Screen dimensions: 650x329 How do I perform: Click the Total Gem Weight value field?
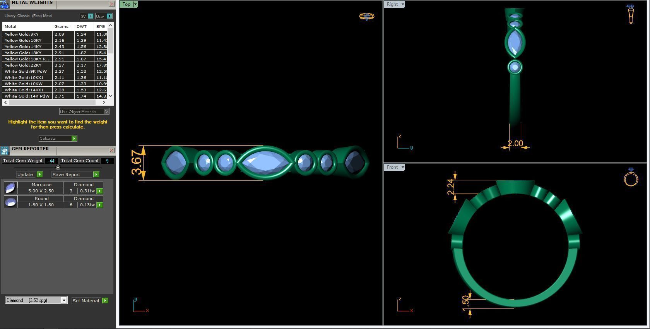(52, 161)
